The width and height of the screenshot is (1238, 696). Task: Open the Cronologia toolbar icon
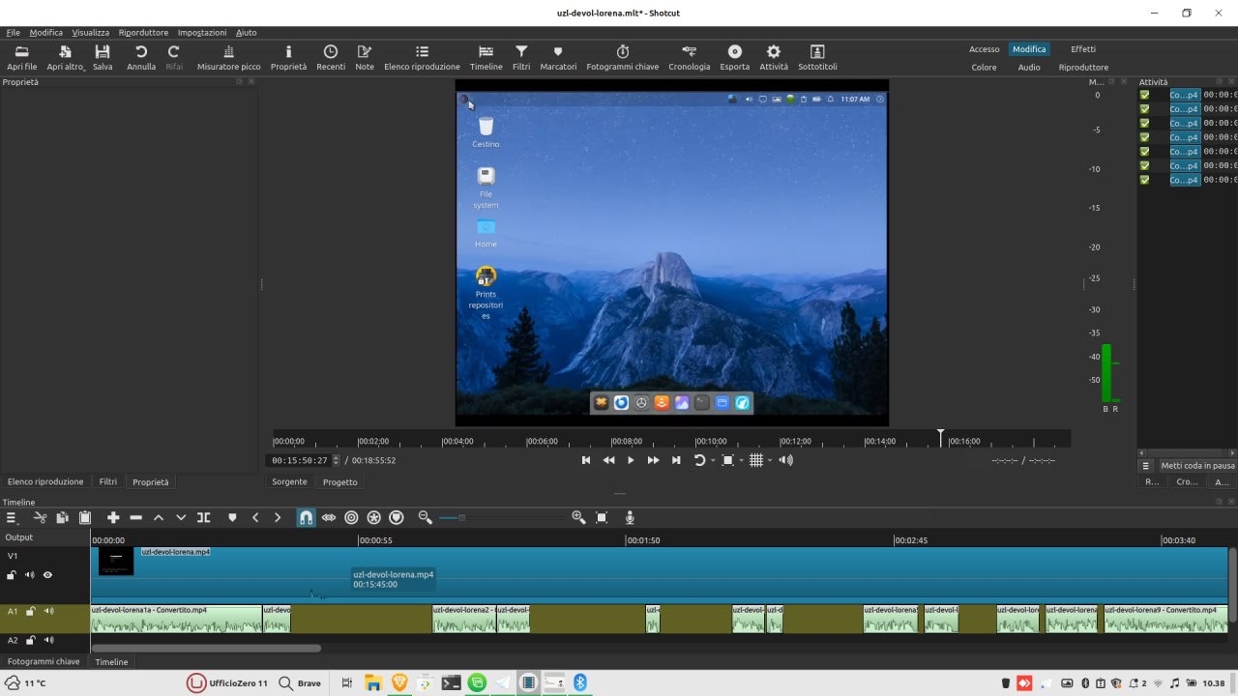point(689,58)
